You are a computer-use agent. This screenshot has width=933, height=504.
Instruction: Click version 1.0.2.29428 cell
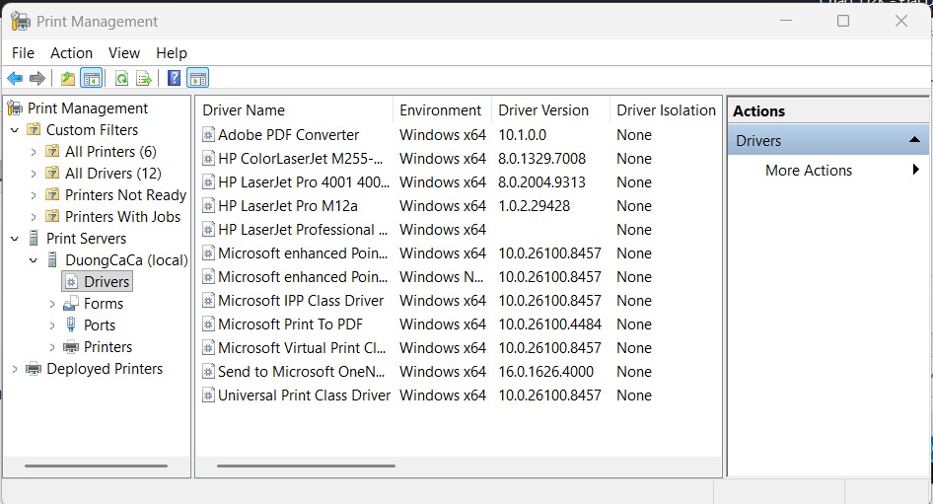pyautogui.click(x=534, y=206)
